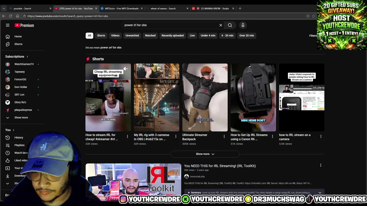Reload the page with refresh icon
The image size is (367, 206).
coord(11,16)
